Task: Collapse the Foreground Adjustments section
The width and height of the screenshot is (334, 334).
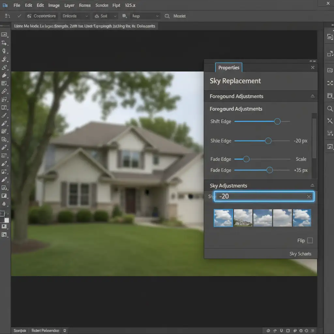Action: click(312, 96)
